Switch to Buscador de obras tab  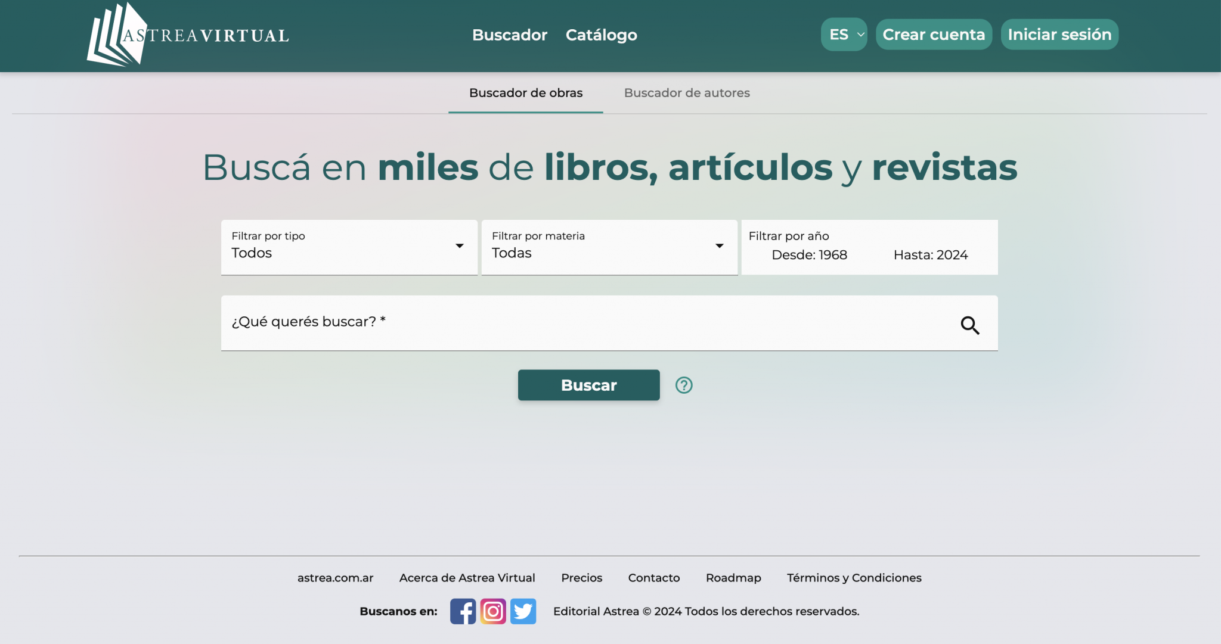(x=526, y=93)
